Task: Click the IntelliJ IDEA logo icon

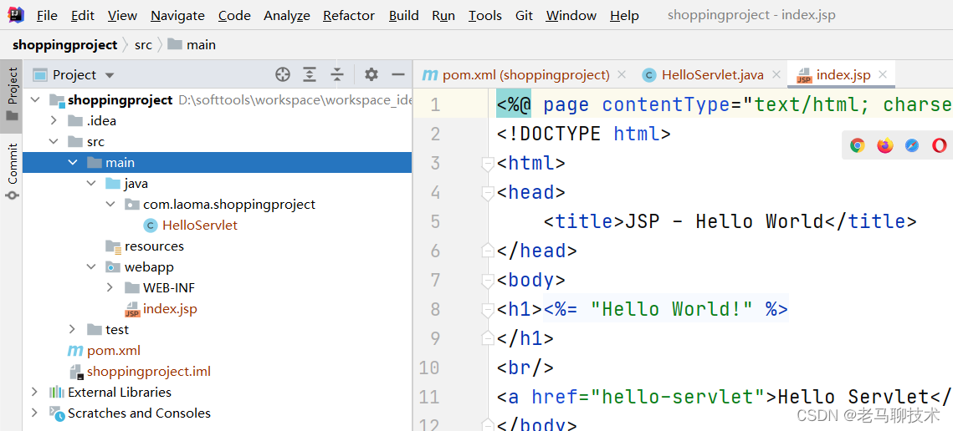Action: [16, 15]
